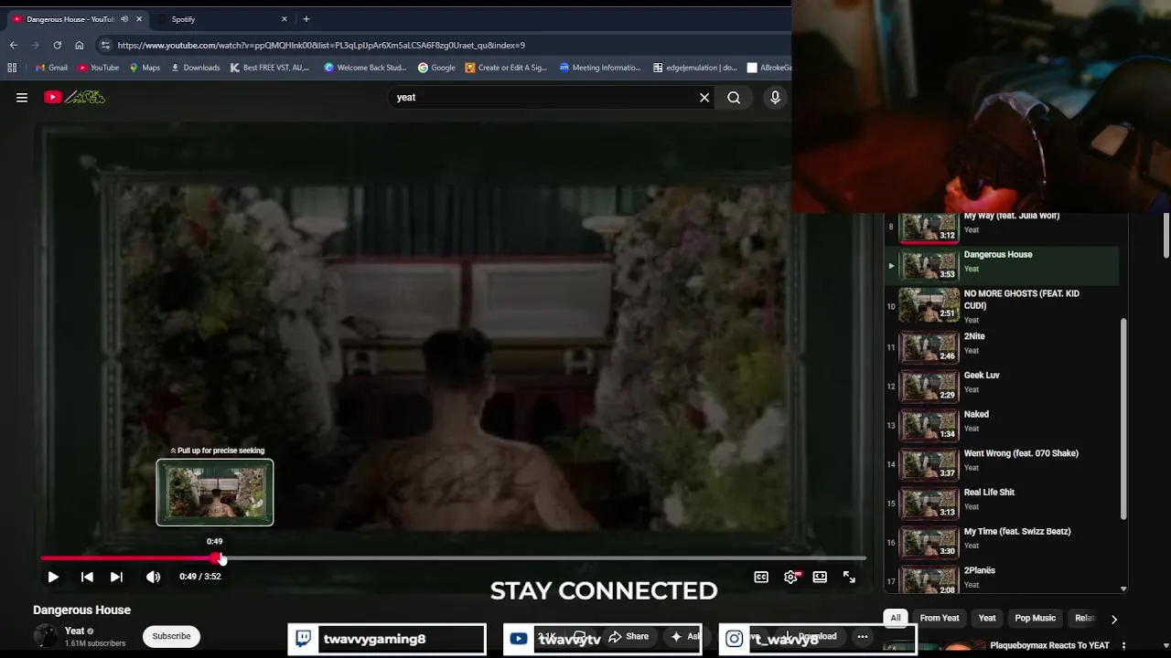1171x658 pixels.
Task: Play 2Planës from the playlist
Action: pyautogui.click(x=1002, y=578)
